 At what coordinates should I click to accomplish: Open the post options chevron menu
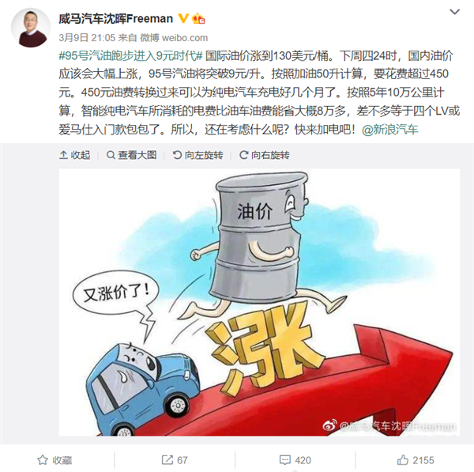click(x=455, y=12)
